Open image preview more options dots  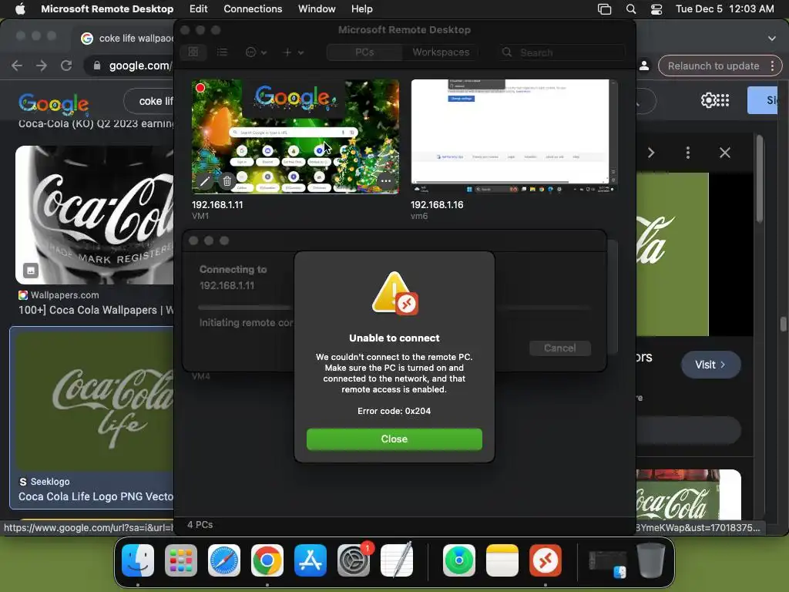(688, 153)
